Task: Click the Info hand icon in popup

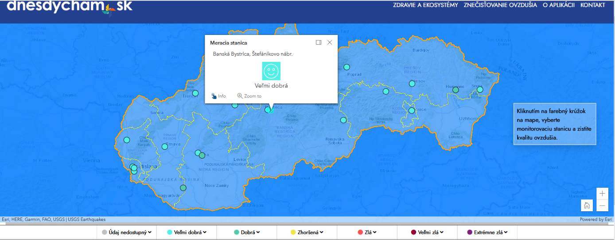Action: click(x=214, y=96)
